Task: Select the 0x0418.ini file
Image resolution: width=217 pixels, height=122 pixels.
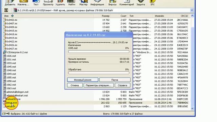Action: point(12,34)
